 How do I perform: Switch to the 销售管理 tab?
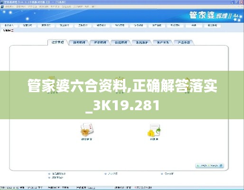79,42
